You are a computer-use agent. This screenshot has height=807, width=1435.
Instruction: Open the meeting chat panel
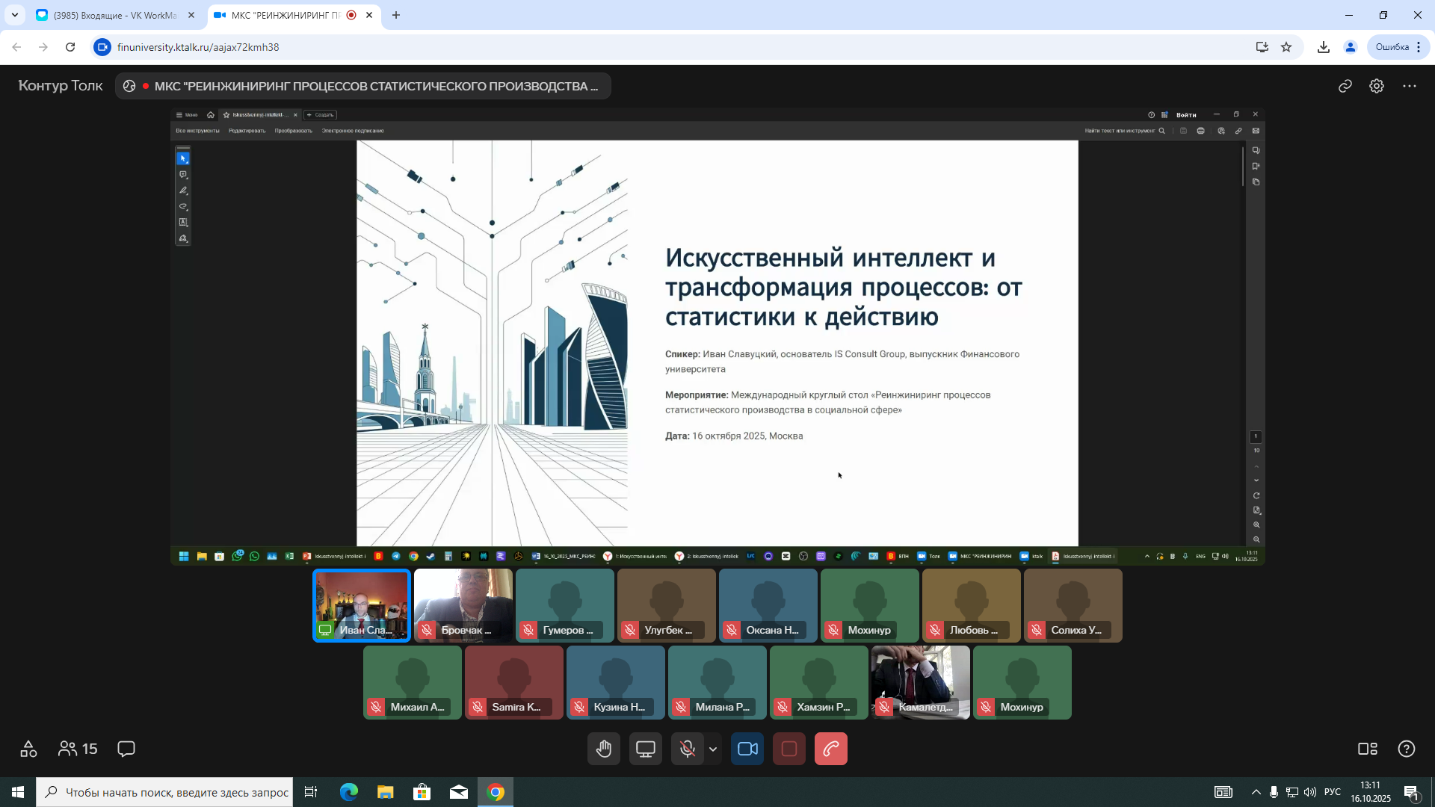[126, 749]
